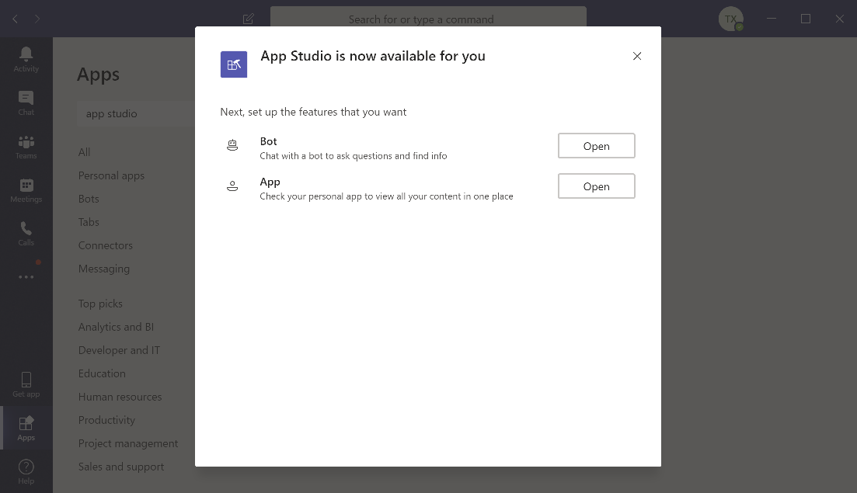Select Productivity category

[x=106, y=420]
